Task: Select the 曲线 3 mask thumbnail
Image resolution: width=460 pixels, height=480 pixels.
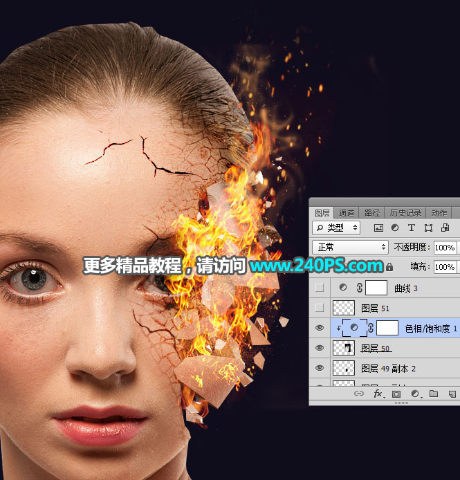Action: click(x=376, y=288)
